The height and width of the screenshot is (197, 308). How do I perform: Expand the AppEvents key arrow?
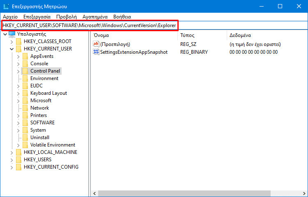click(x=18, y=57)
